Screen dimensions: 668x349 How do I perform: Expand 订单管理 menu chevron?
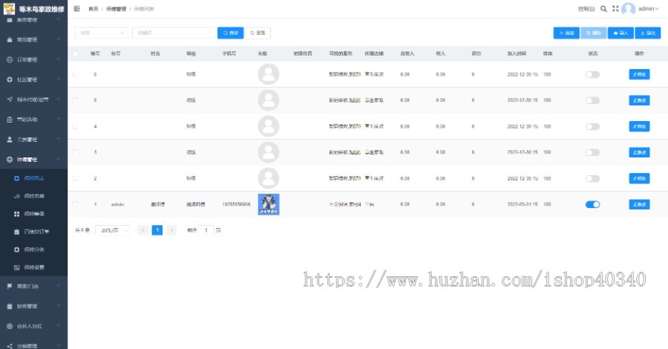[x=59, y=59]
